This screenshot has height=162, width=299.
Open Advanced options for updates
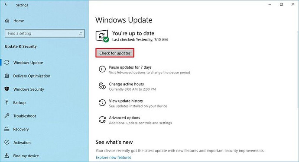[x=124, y=118]
